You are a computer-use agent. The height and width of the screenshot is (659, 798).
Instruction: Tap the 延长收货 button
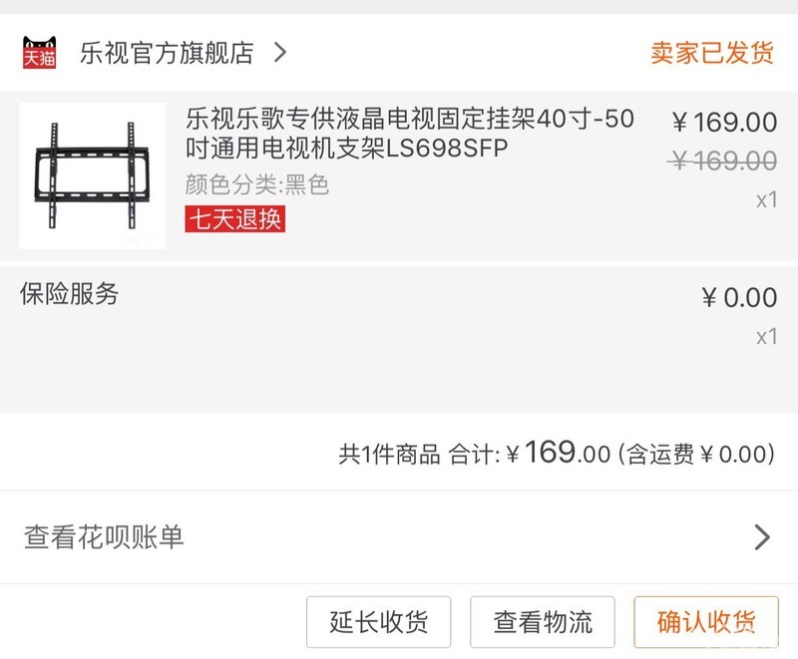379,622
